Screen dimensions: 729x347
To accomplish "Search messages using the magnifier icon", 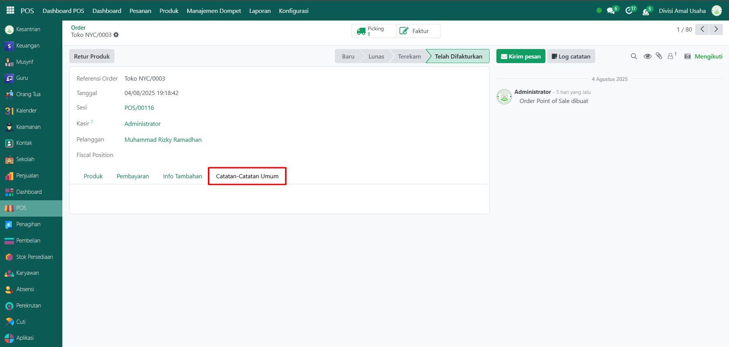I will [x=634, y=56].
